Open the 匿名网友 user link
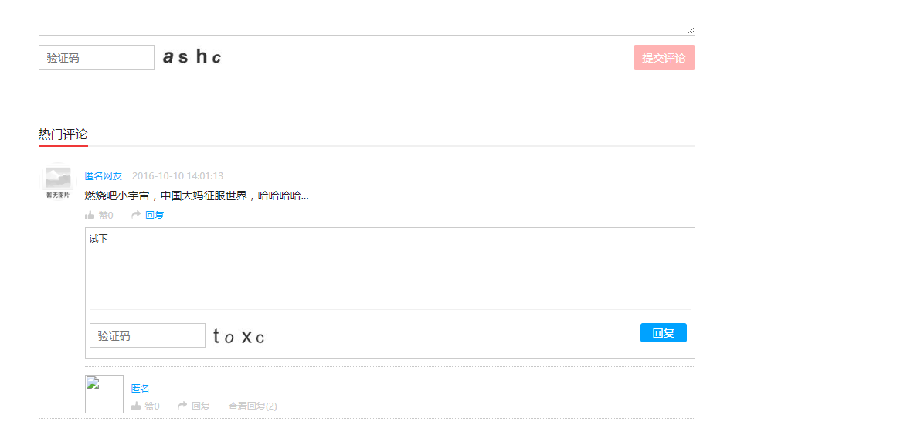This screenshot has width=907, height=442. pos(104,176)
